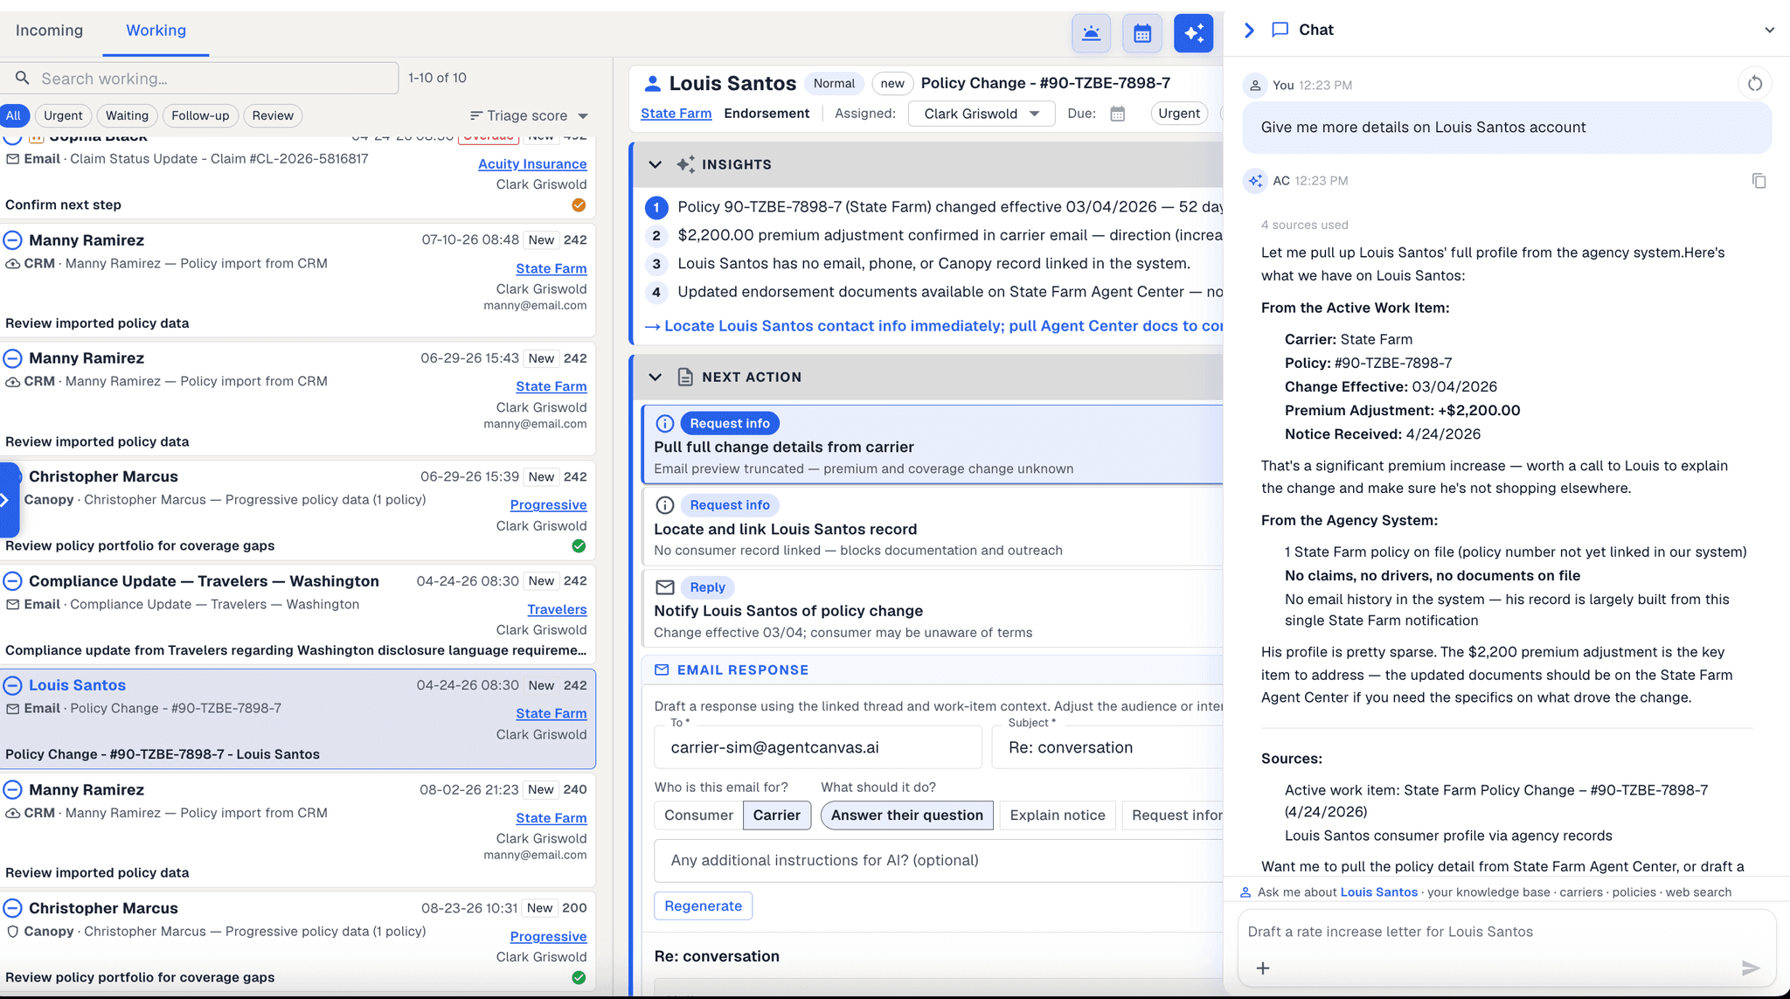Click the envelope icon next to Reply
This screenshot has height=999, width=1790.
(665, 587)
